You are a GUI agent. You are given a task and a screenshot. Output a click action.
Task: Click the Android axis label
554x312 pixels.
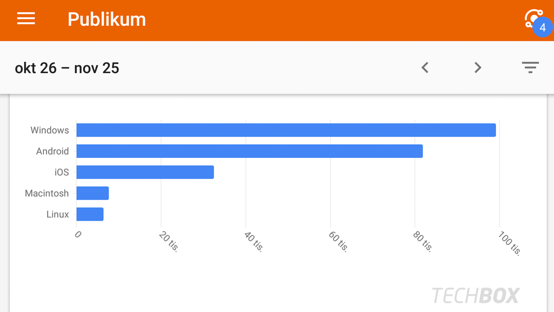coord(52,151)
